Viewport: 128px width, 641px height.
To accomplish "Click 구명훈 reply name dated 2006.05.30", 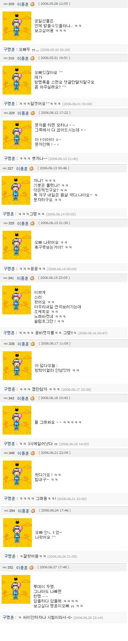I will pos(9,50).
